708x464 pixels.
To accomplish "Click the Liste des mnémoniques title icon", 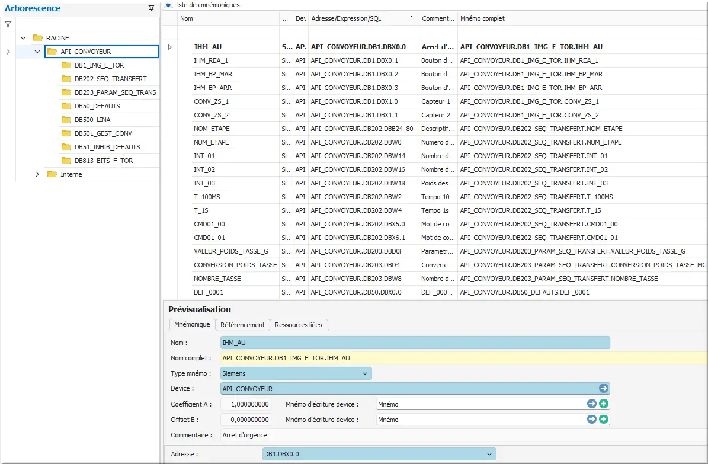I will 168,5.
